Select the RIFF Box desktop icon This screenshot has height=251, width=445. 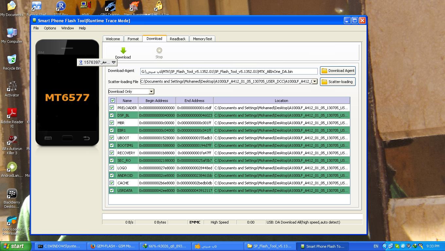(x=61, y=7)
